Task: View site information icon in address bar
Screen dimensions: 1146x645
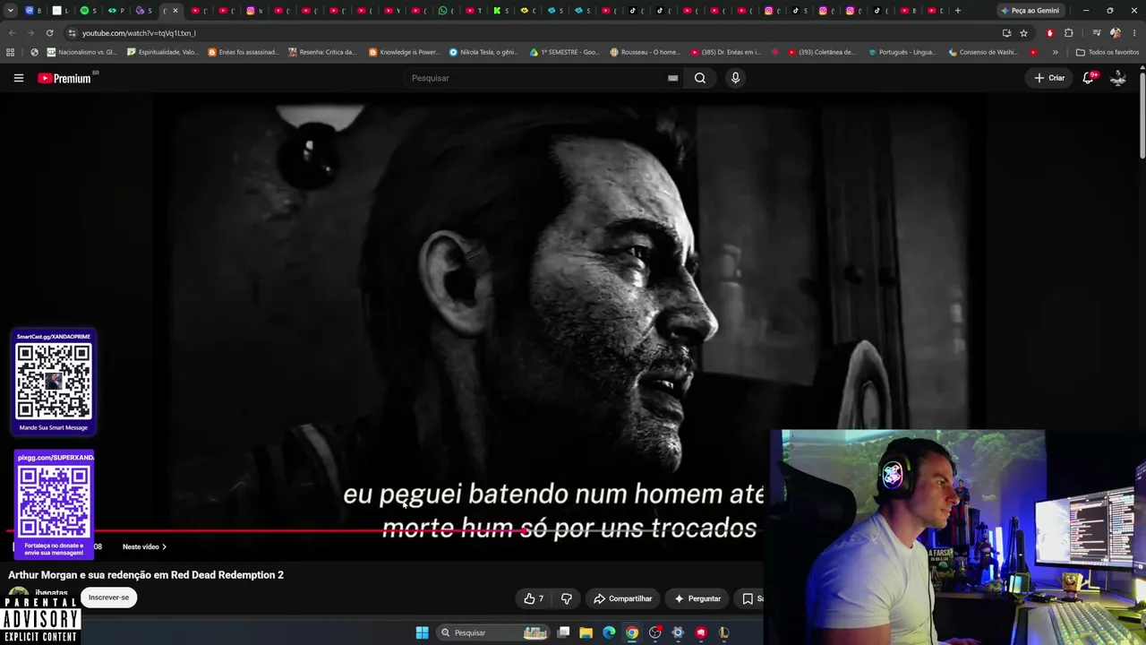Action: click(x=72, y=33)
